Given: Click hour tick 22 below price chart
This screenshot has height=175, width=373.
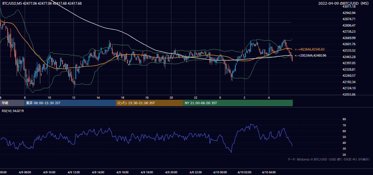Looking at the screenshot, I should coord(196,98).
